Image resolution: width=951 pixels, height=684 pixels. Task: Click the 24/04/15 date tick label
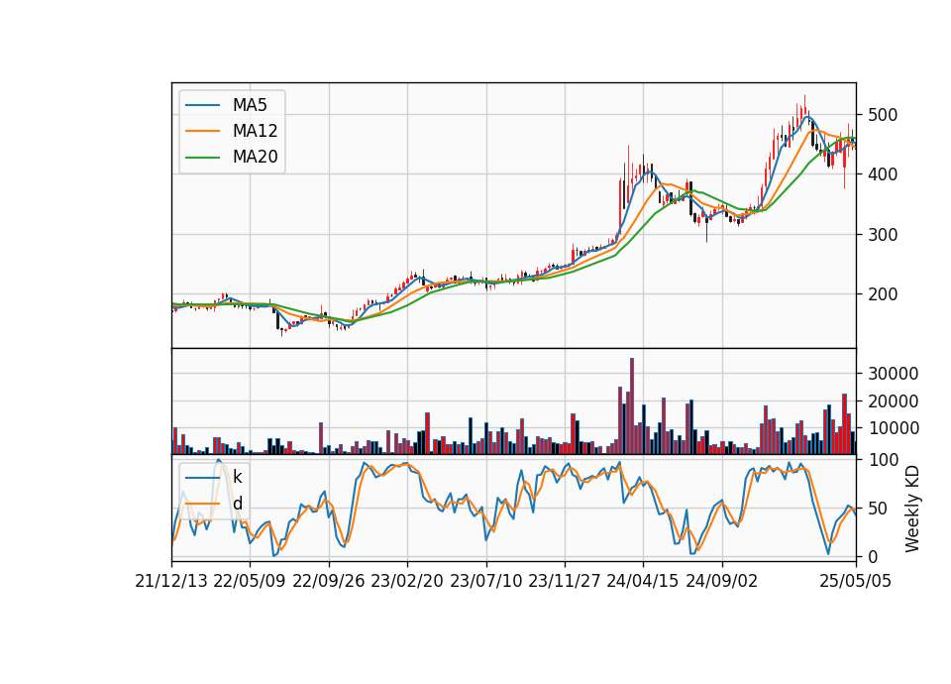pos(643,582)
